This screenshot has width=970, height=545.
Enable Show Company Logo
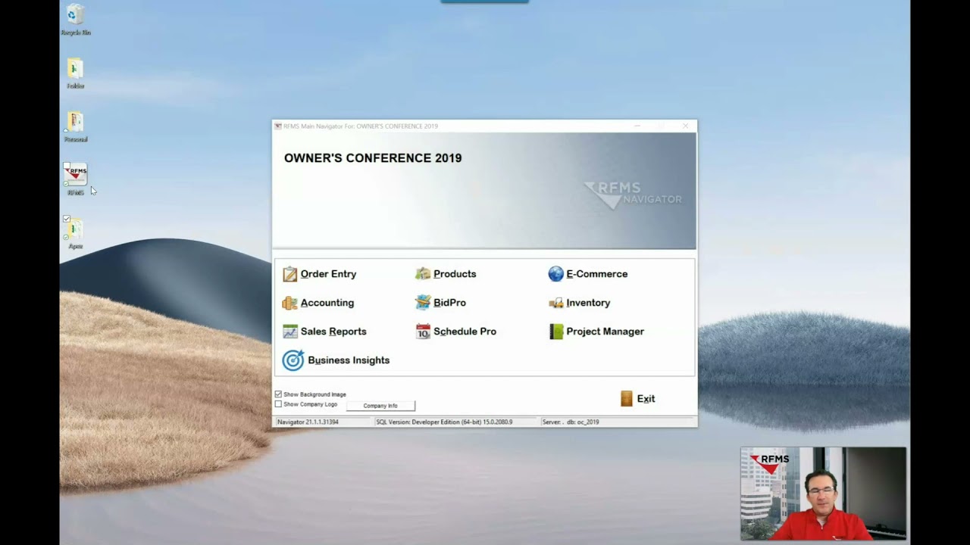[278, 404]
